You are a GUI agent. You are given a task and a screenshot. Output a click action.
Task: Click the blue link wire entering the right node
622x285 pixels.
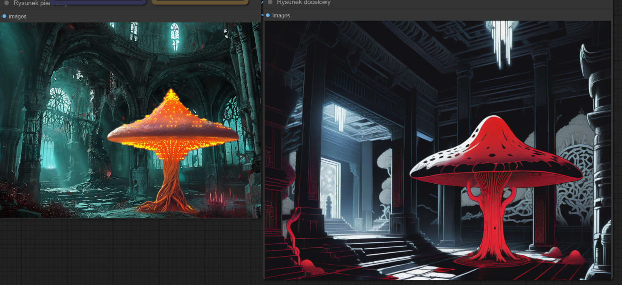click(x=263, y=14)
